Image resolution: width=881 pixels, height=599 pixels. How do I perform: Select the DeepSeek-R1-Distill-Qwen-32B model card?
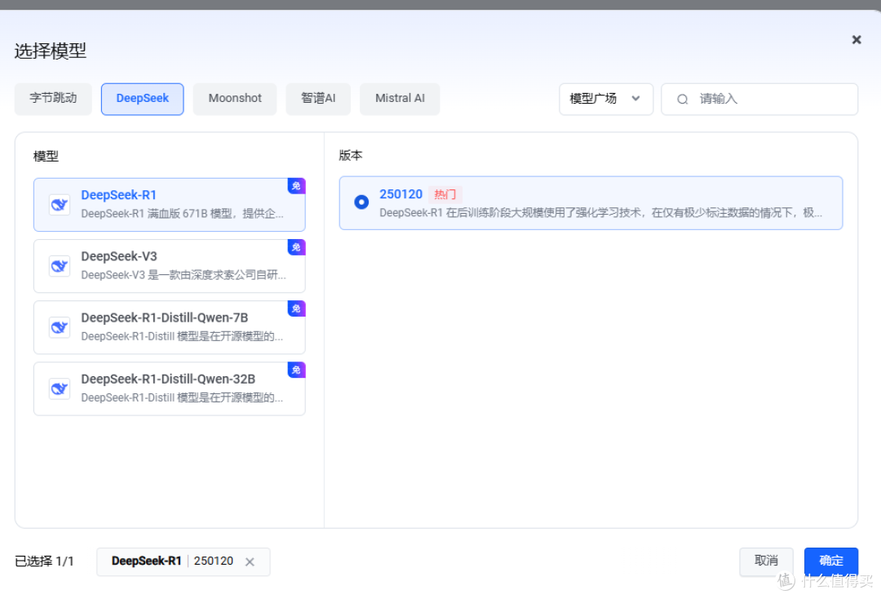[169, 388]
